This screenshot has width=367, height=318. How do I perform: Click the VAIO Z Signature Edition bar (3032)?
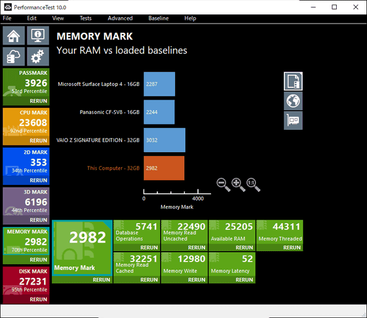click(164, 140)
